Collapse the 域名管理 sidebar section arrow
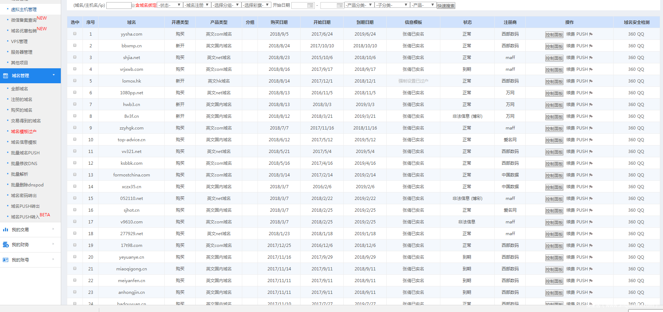Viewport: 663px width, 312px height. pos(54,75)
